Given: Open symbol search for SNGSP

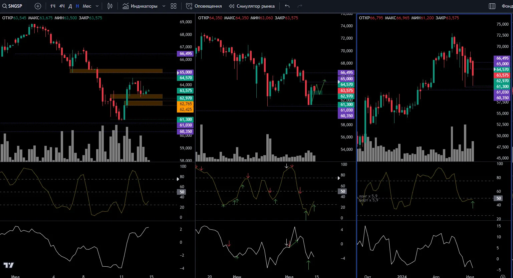Looking at the screenshot, I should coord(12,6).
